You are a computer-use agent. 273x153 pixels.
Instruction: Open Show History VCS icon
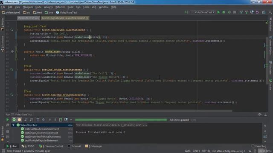pos(252,12)
